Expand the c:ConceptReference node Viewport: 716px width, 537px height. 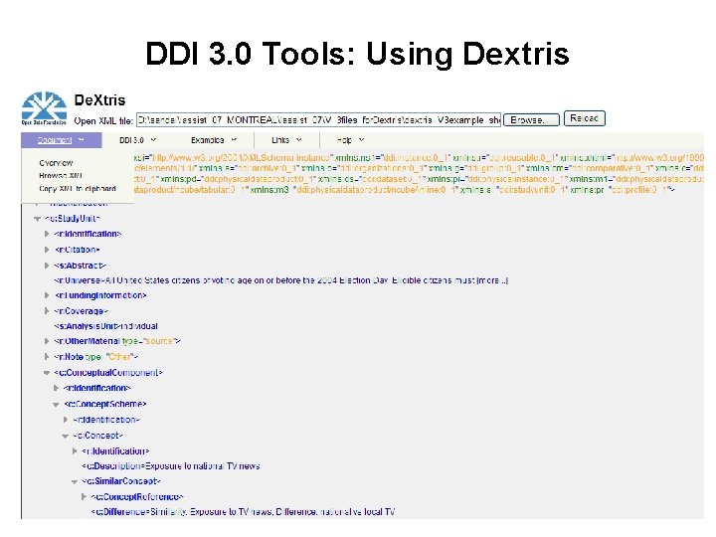pyautogui.click(x=84, y=497)
